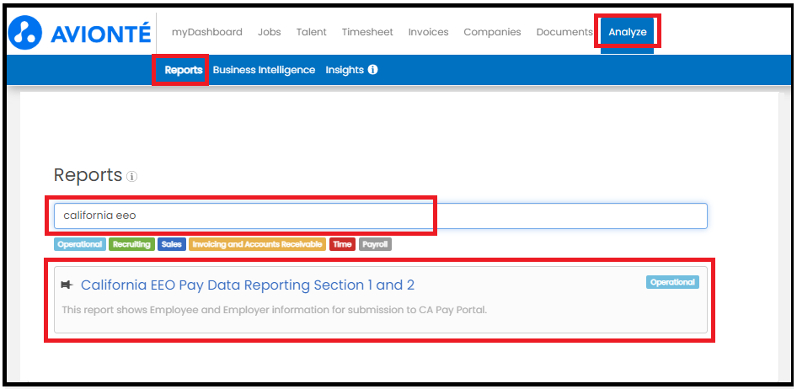Click the Operational badge on the report card
Image resolution: width=797 pixels, height=389 pixels.
(x=672, y=282)
